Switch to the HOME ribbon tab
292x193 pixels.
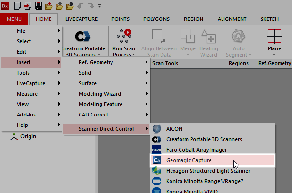[43, 19]
